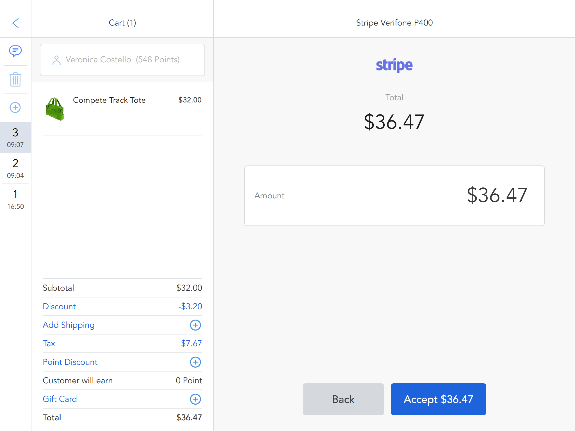Click the Subtotal $32.00 value
The height and width of the screenshot is (431, 575).
189,288
